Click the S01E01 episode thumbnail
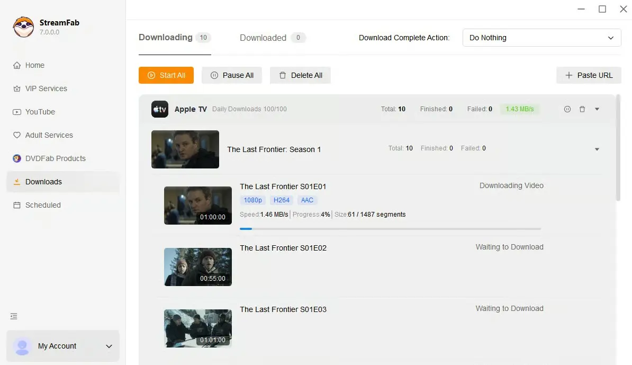 tap(198, 206)
